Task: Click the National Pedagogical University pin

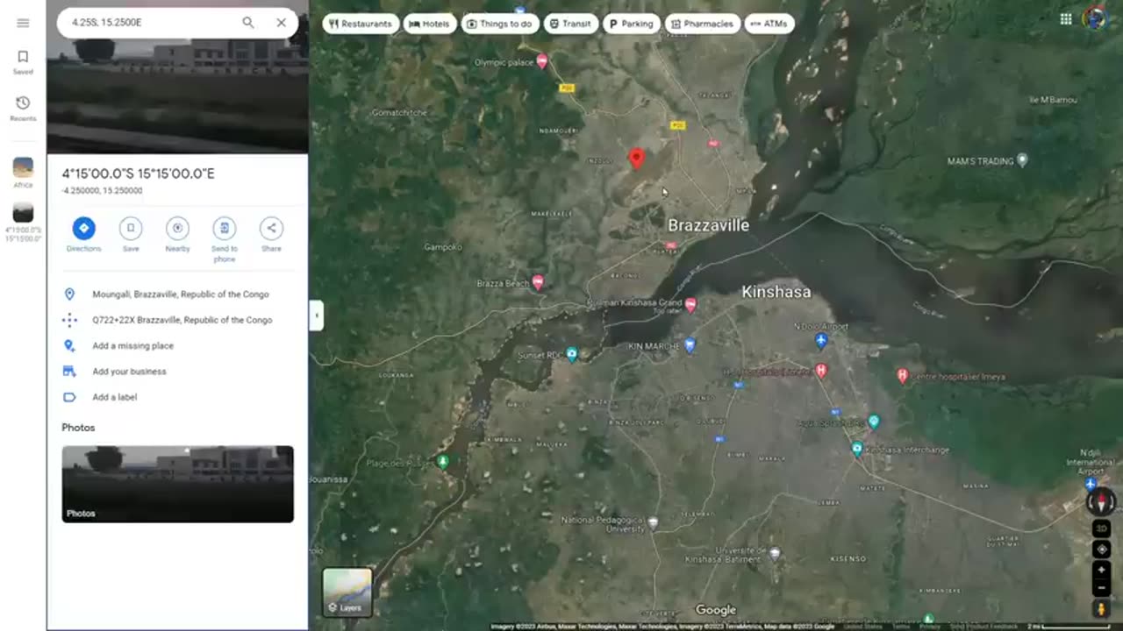Action: pos(653,523)
